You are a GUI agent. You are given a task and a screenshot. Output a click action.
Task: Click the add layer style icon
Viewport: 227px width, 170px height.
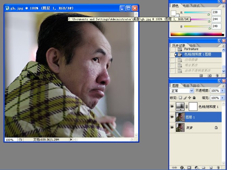pos(182,167)
